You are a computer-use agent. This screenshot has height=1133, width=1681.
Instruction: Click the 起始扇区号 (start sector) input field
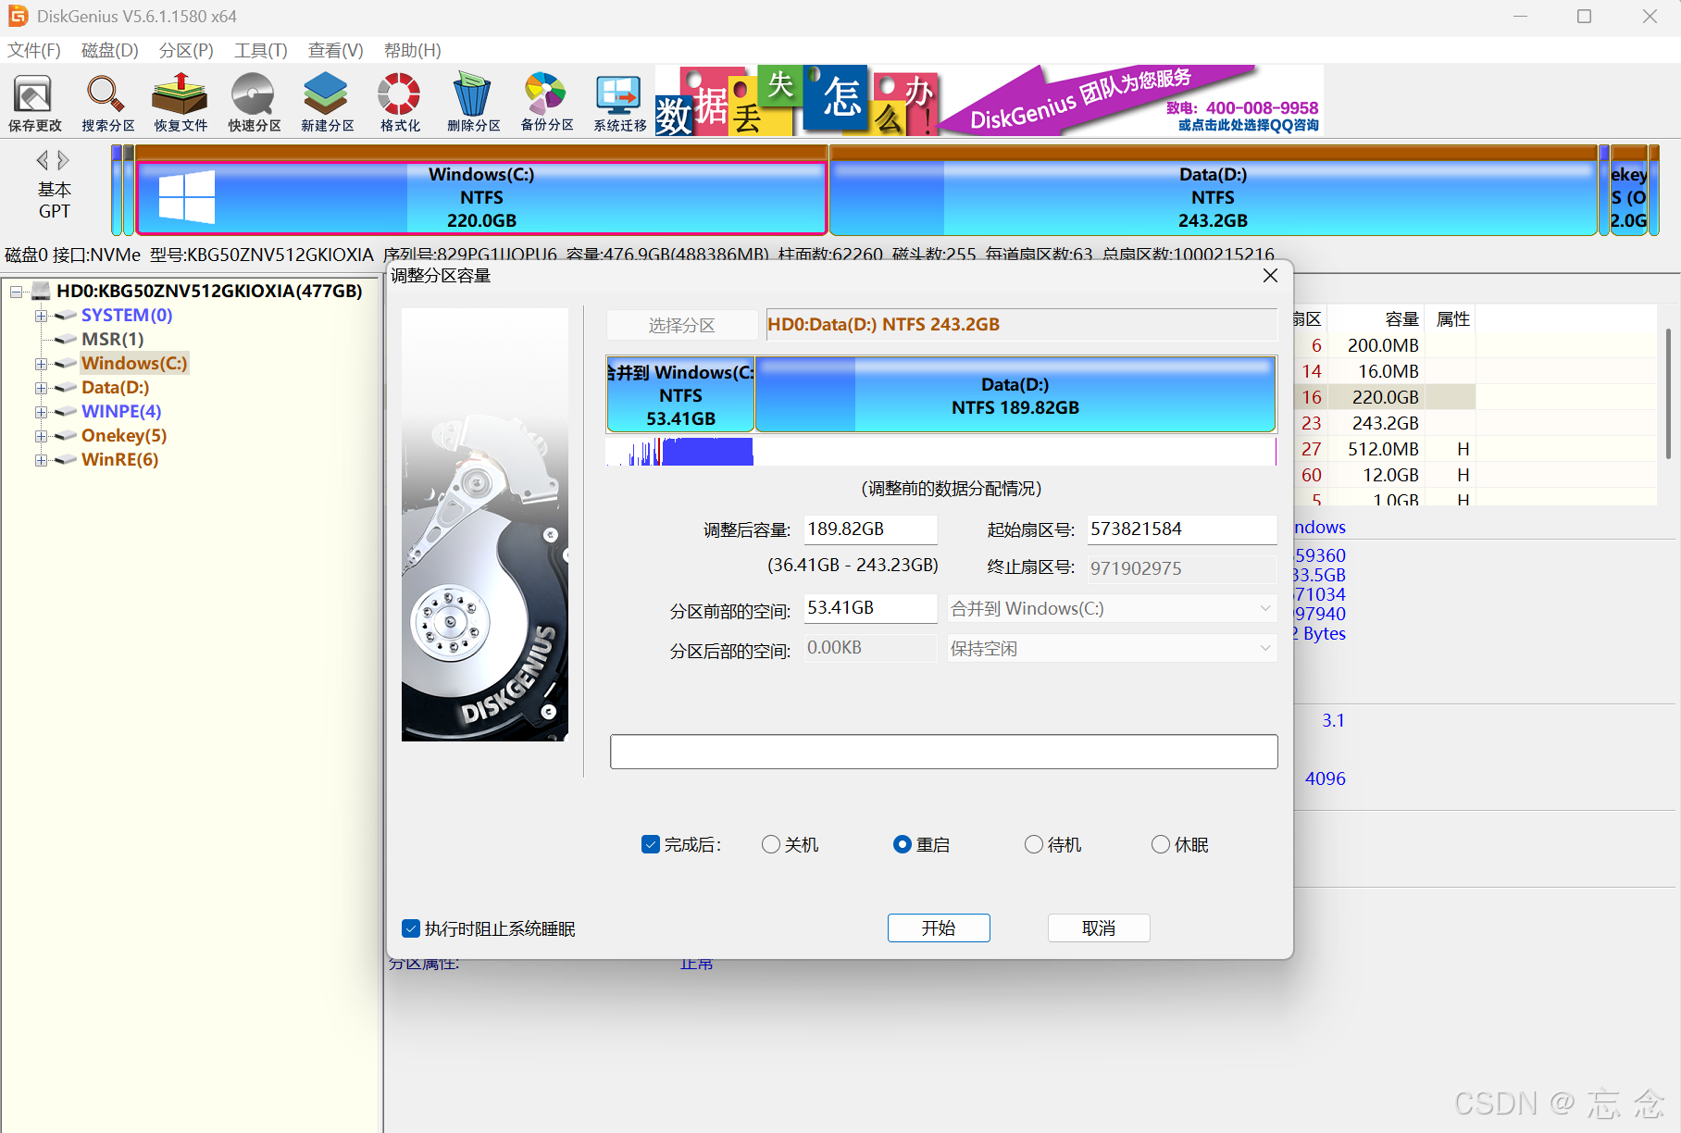click(x=1182, y=529)
